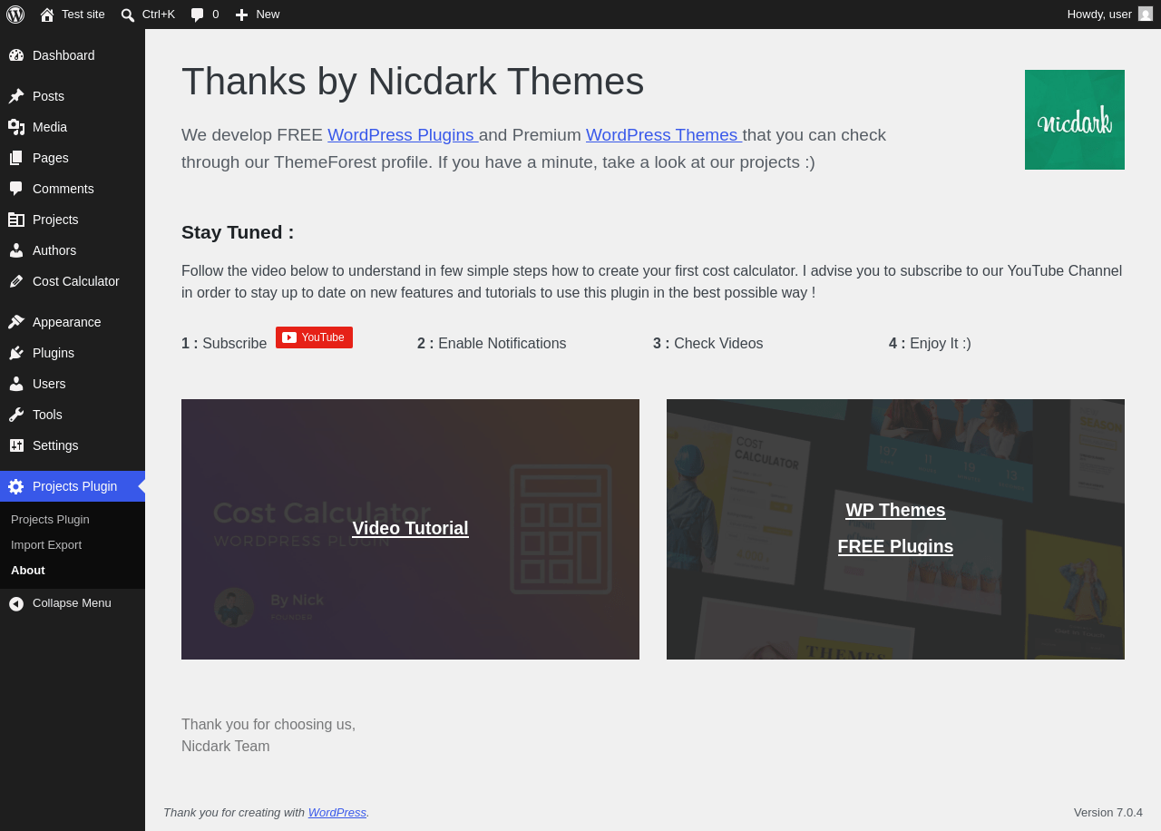Viewport: 1161px width, 831px height.
Task: Open the Appearance menu label
Action: (x=67, y=322)
